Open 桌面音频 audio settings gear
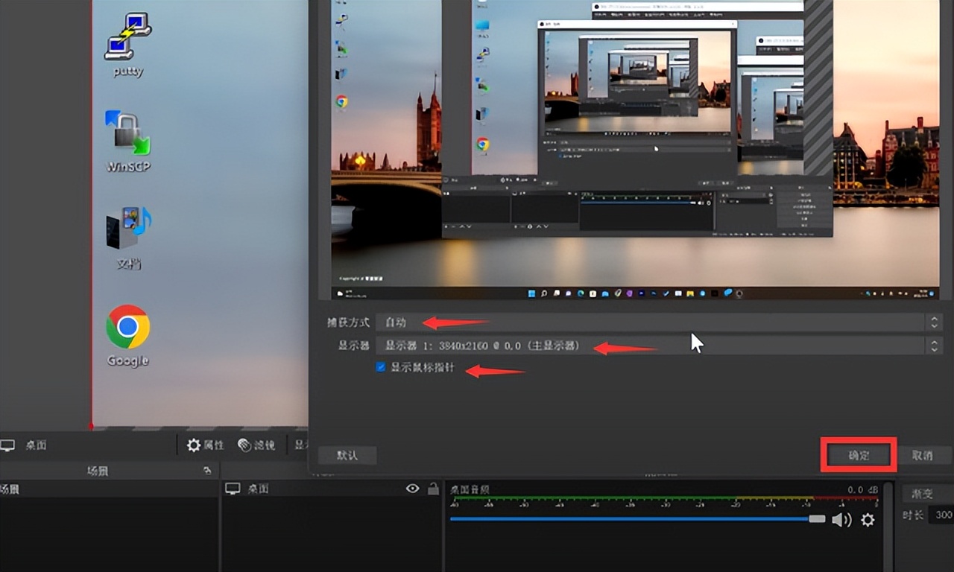Viewport: 954px width, 572px height. click(868, 520)
